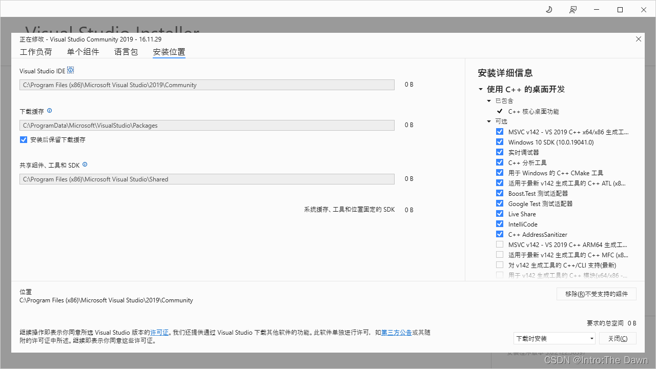Uncheck IntelliCode component
The height and width of the screenshot is (369, 656).
tap(500, 224)
